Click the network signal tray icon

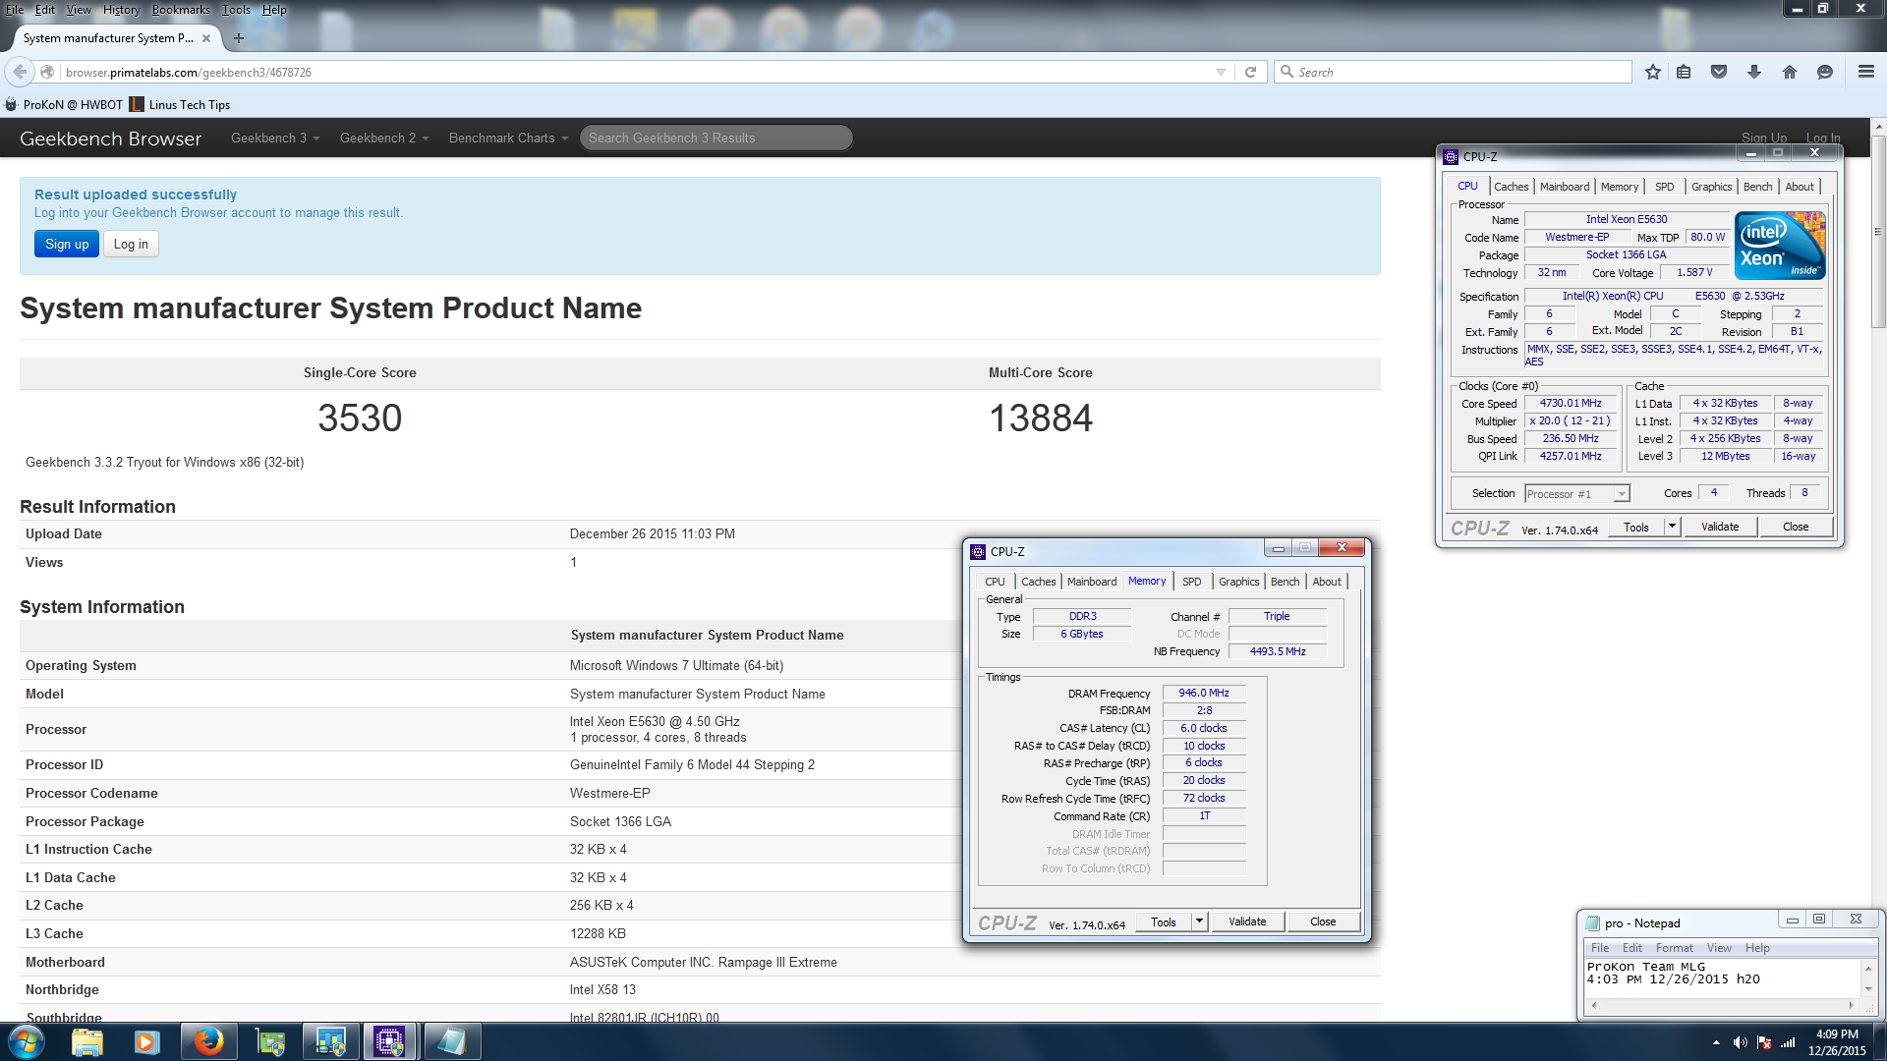click(1788, 1042)
